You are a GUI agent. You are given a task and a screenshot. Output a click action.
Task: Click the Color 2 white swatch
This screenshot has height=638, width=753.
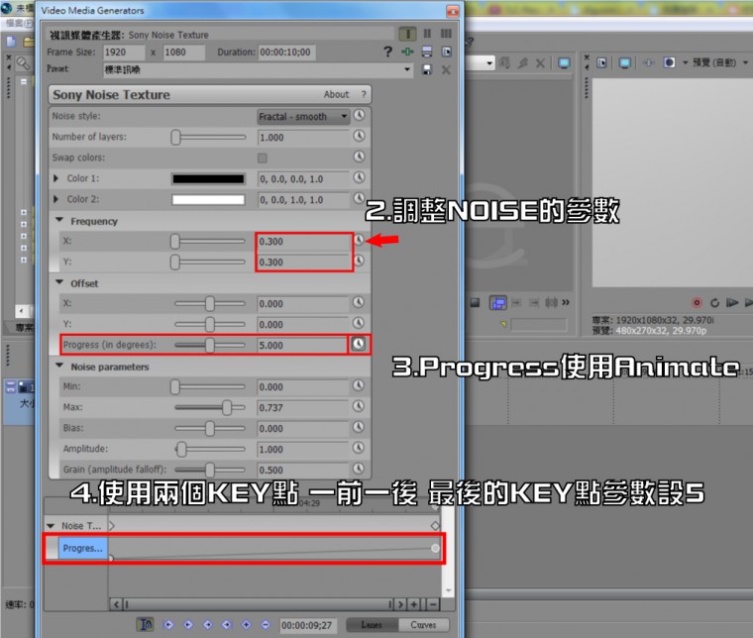(x=208, y=200)
